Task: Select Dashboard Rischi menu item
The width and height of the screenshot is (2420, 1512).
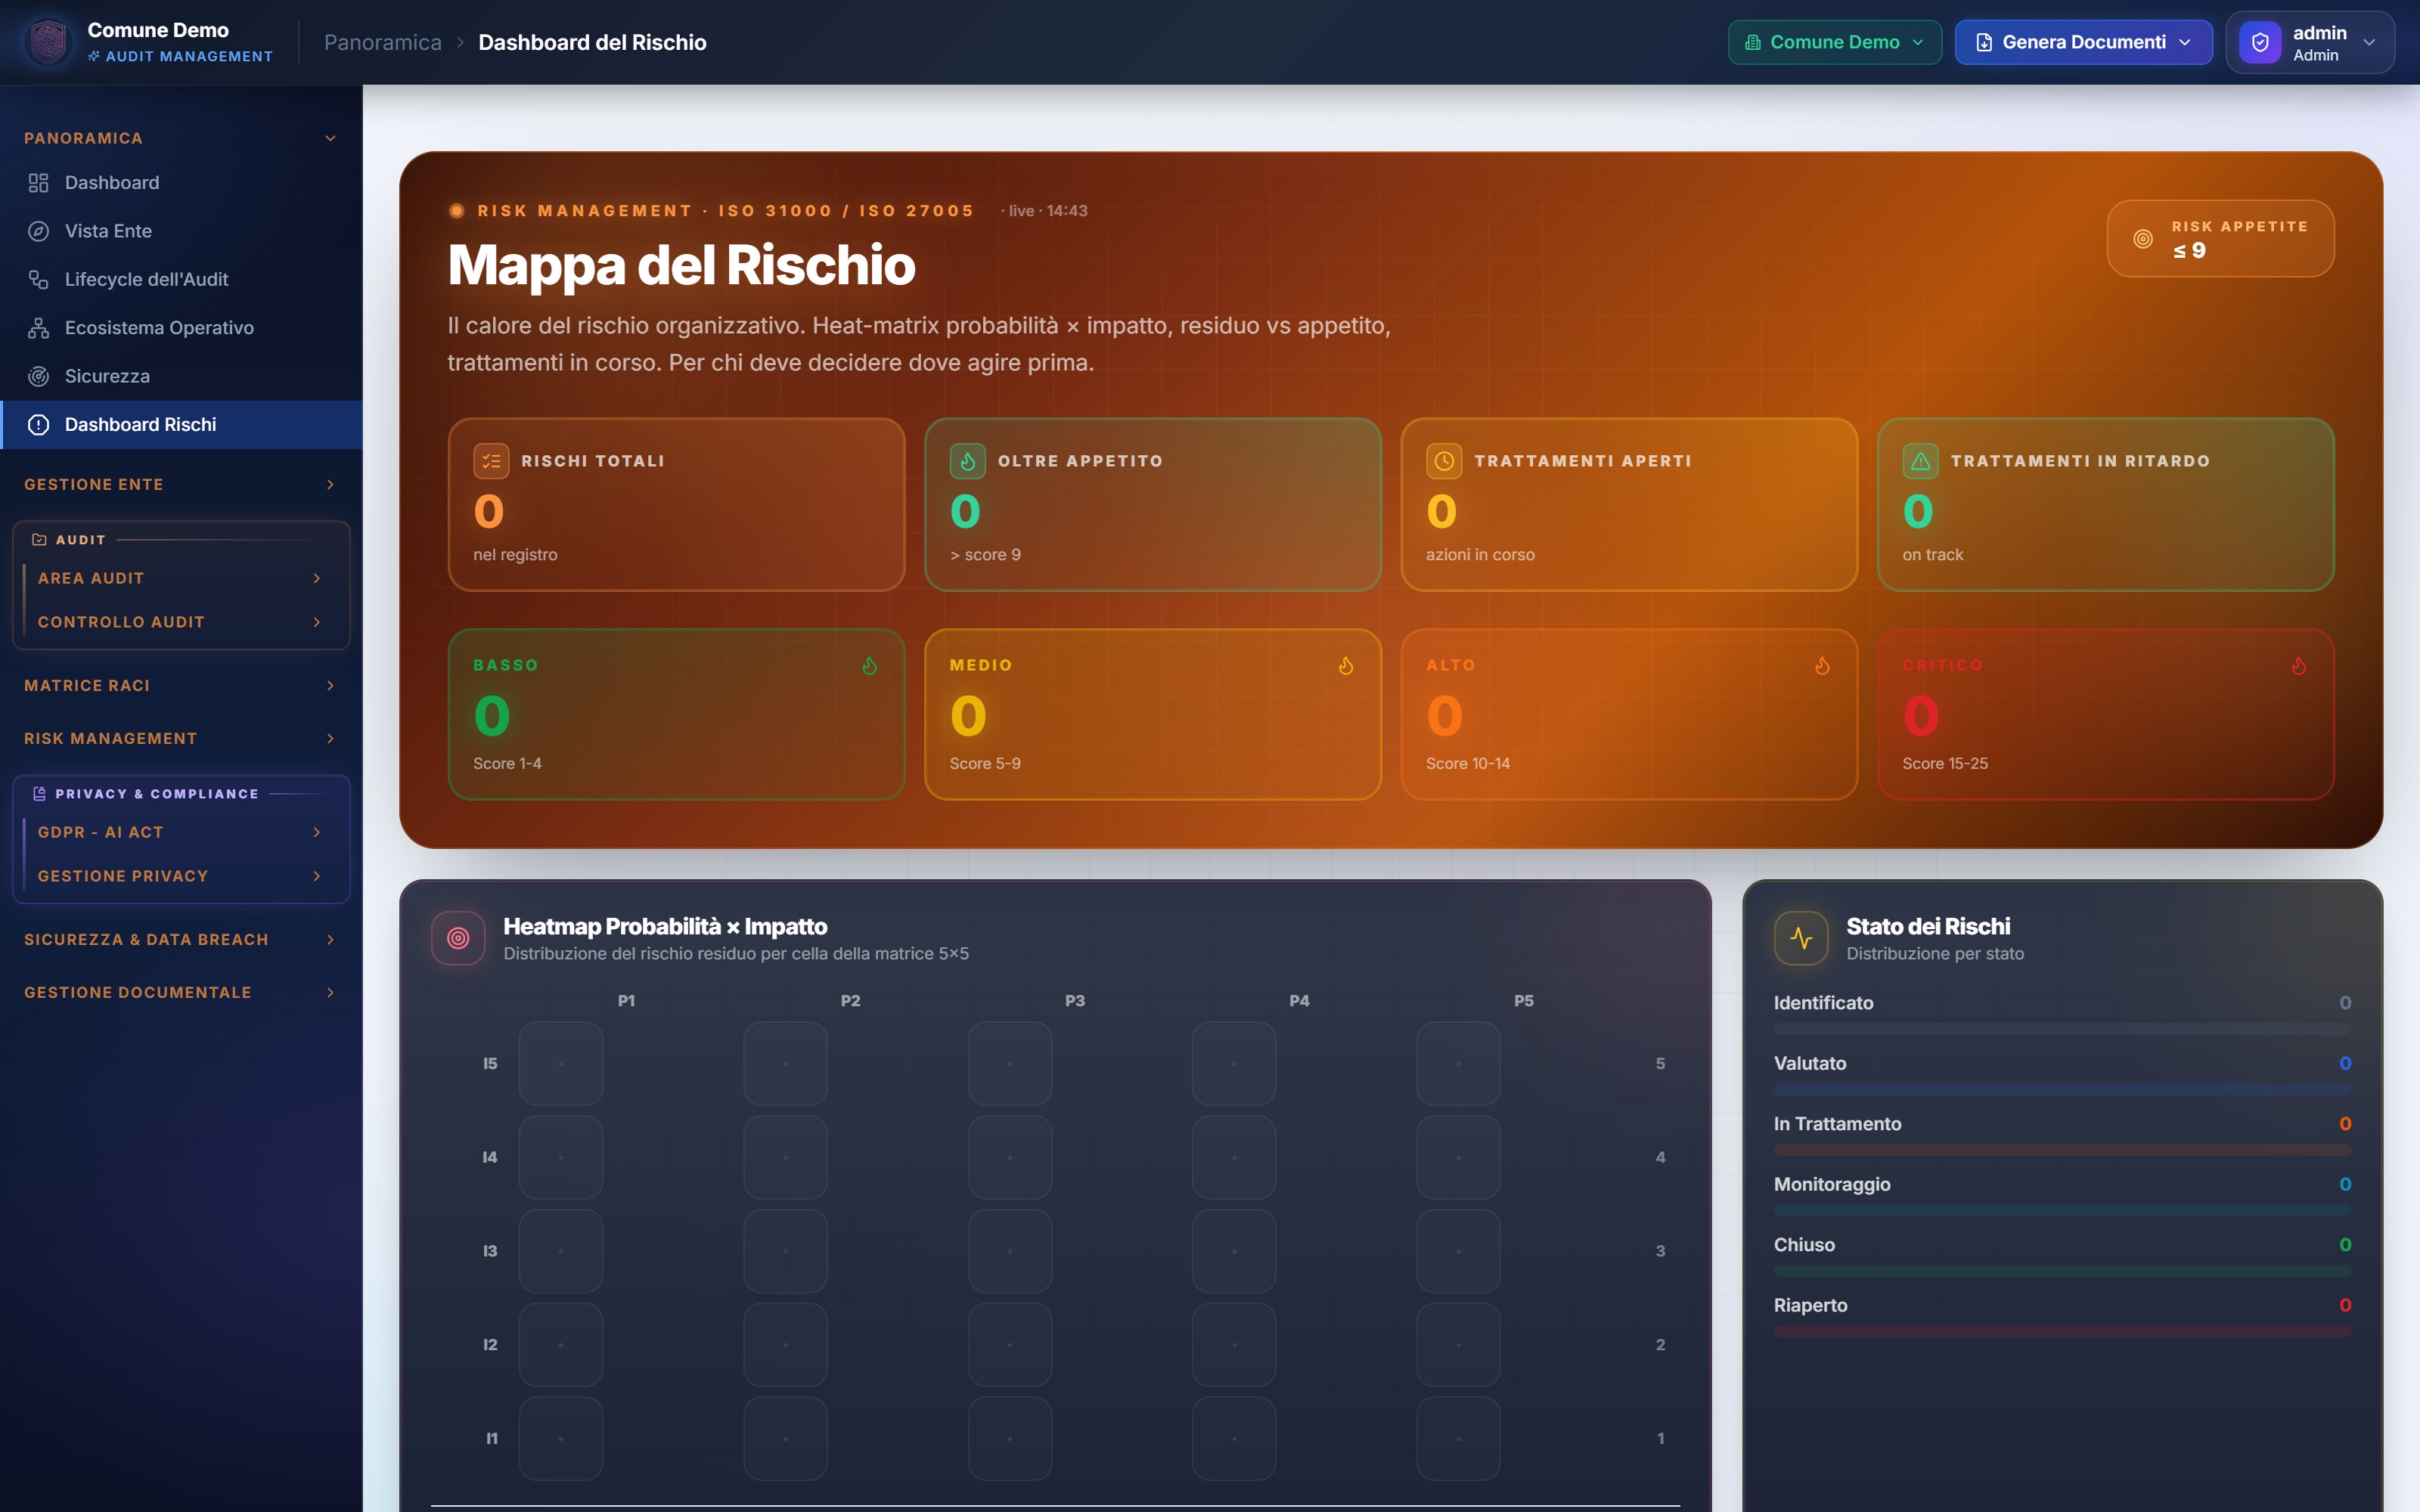Action: (181, 424)
